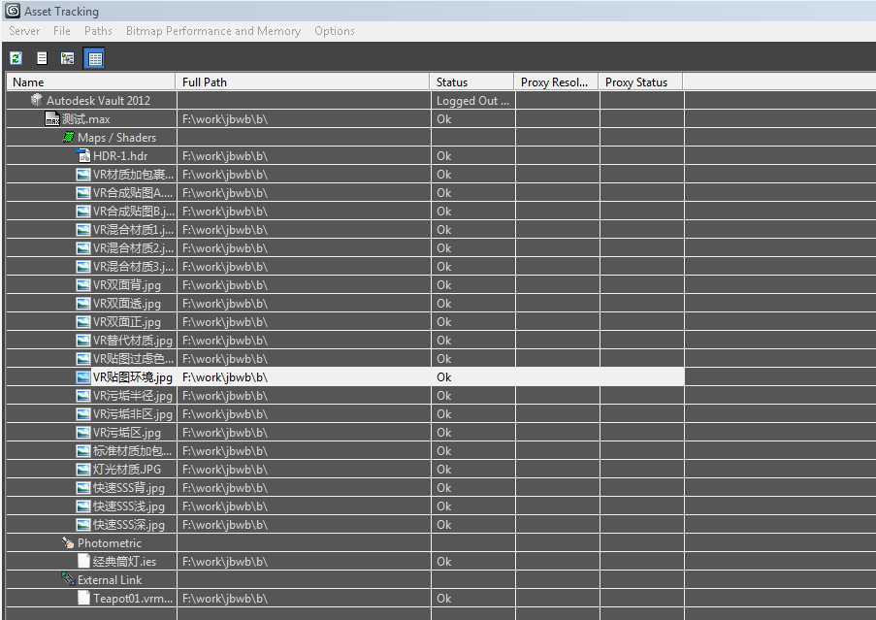Click the External Link icon
This screenshot has width=876, height=620.
click(x=68, y=579)
